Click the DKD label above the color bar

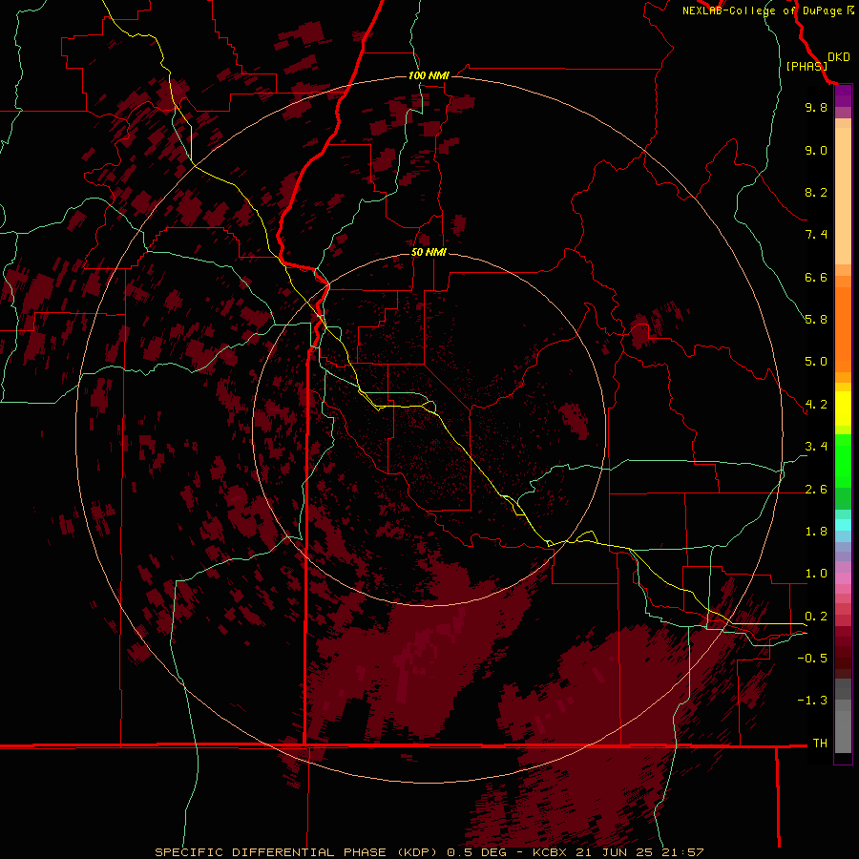(838, 57)
